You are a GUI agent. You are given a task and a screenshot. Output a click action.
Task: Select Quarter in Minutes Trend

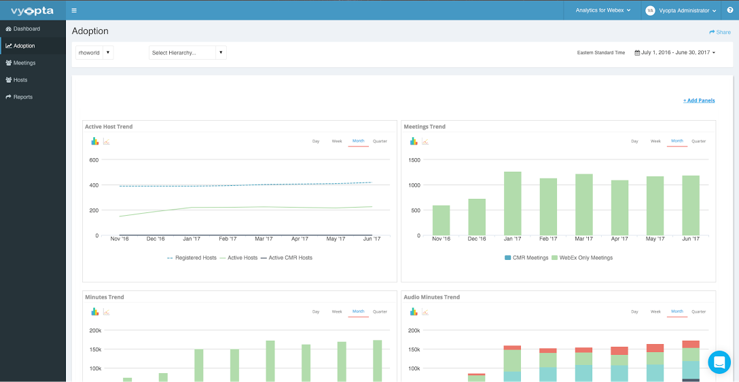pyautogui.click(x=380, y=311)
